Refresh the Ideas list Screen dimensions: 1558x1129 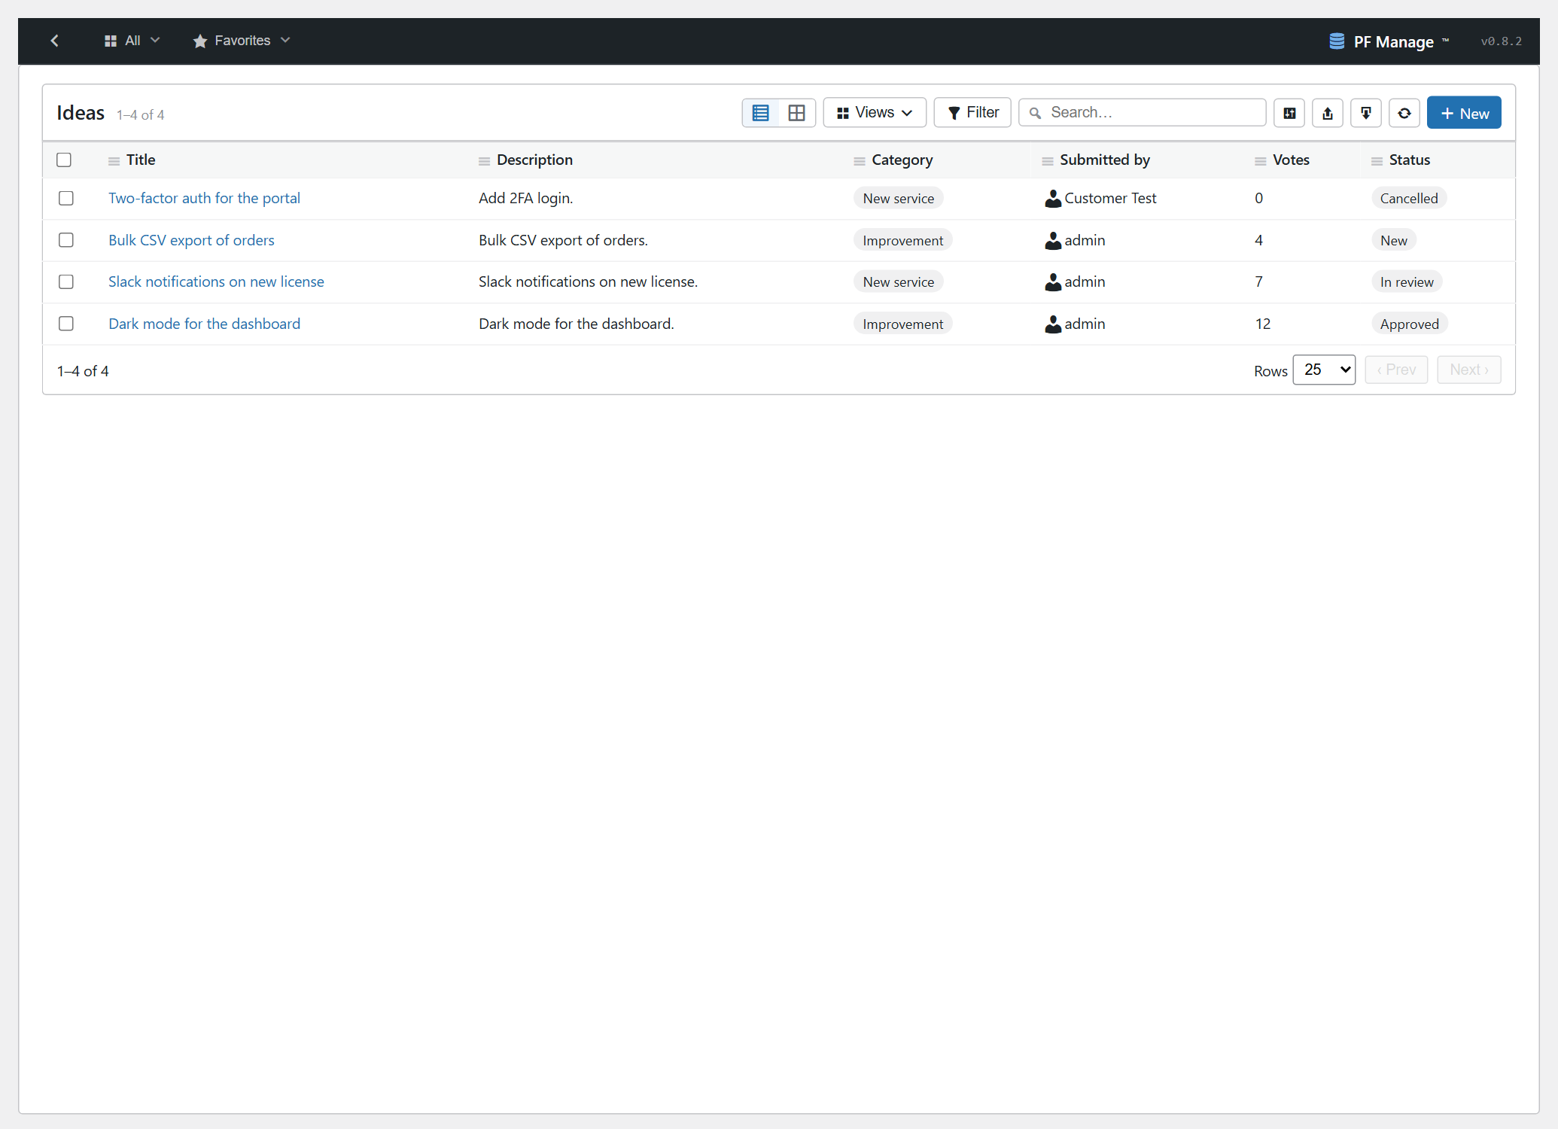tap(1404, 113)
